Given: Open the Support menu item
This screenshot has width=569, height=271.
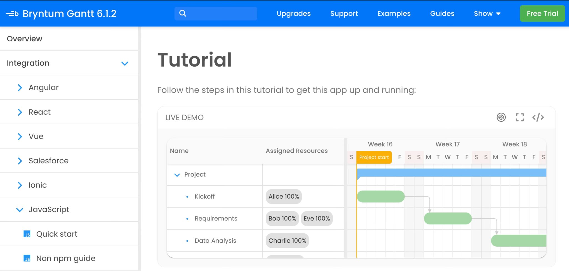Looking at the screenshot, I should [344, 14].
